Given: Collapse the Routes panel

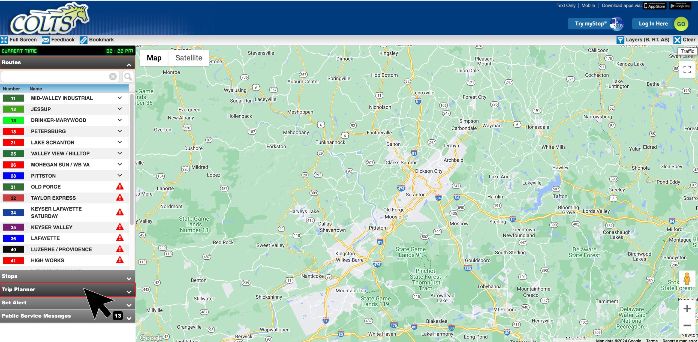Looking at the screenshot, I should point(129,65).
